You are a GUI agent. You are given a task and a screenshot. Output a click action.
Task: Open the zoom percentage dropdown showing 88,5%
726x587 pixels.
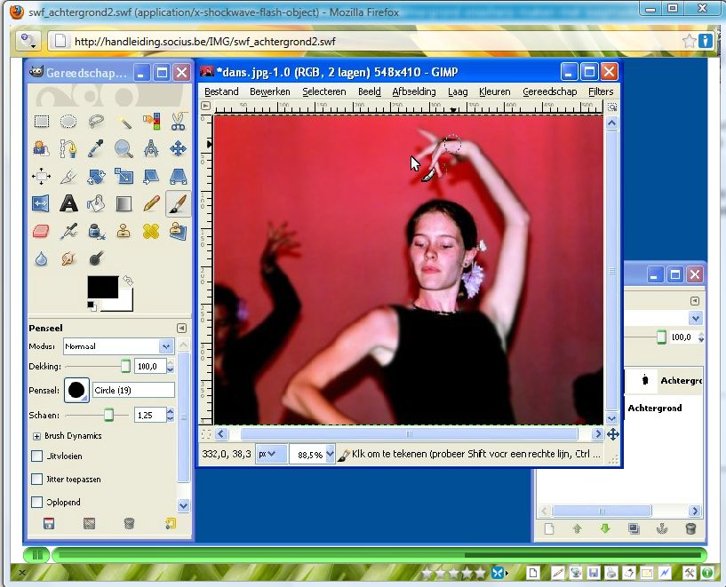click(330, 455)
